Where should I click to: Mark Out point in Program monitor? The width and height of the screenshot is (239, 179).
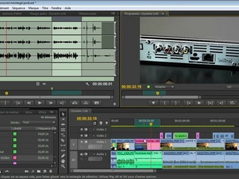click(x=176, y=103)
